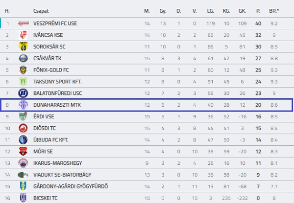294x204 pixels.
Task: Click the Balatonfüredi USC blue badge
Action: coord(23,93)
